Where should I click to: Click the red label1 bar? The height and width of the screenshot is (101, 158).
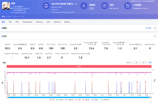pyautogui.click(x=79, y=66)
